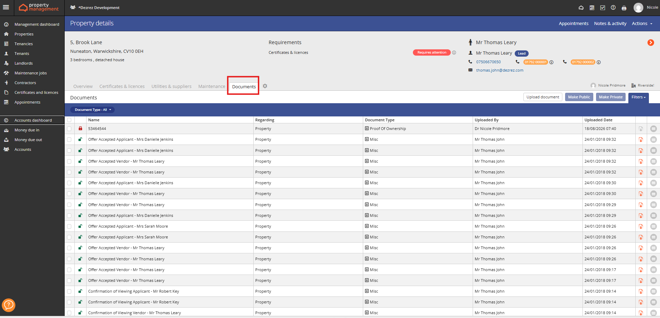Select Maintenance jobs in sidebar
Screen dimensions: 660x318
31,73
